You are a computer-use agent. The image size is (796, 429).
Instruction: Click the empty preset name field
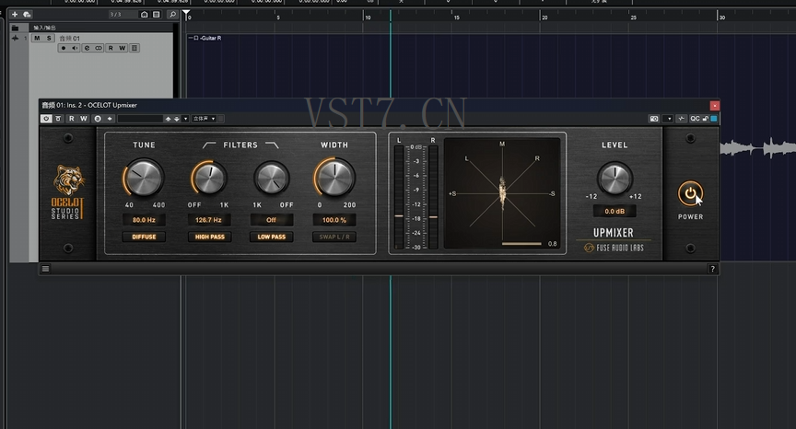[140, 119]
